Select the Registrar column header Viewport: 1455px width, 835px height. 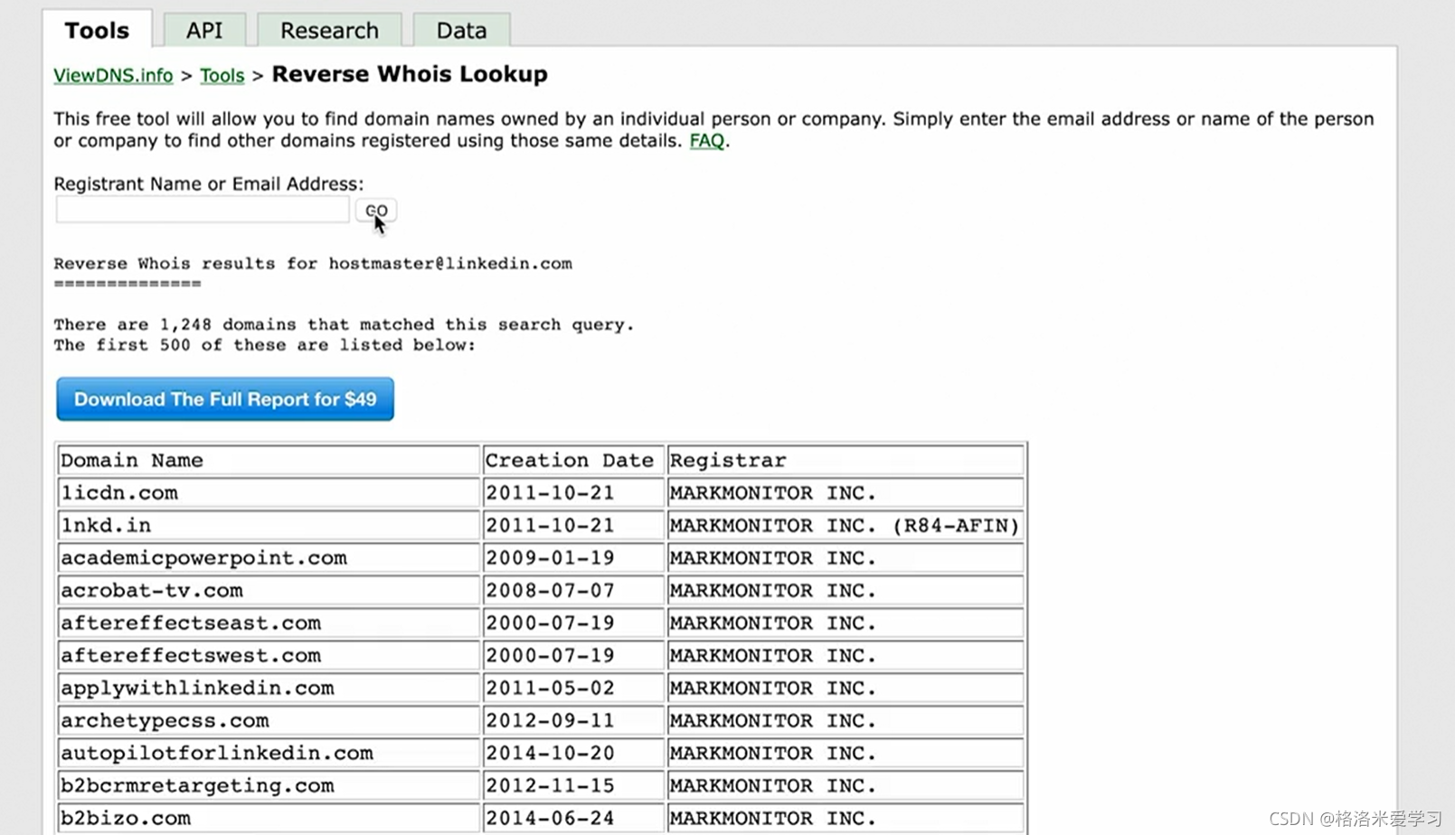pyautogui.click(x=846, y=460)
